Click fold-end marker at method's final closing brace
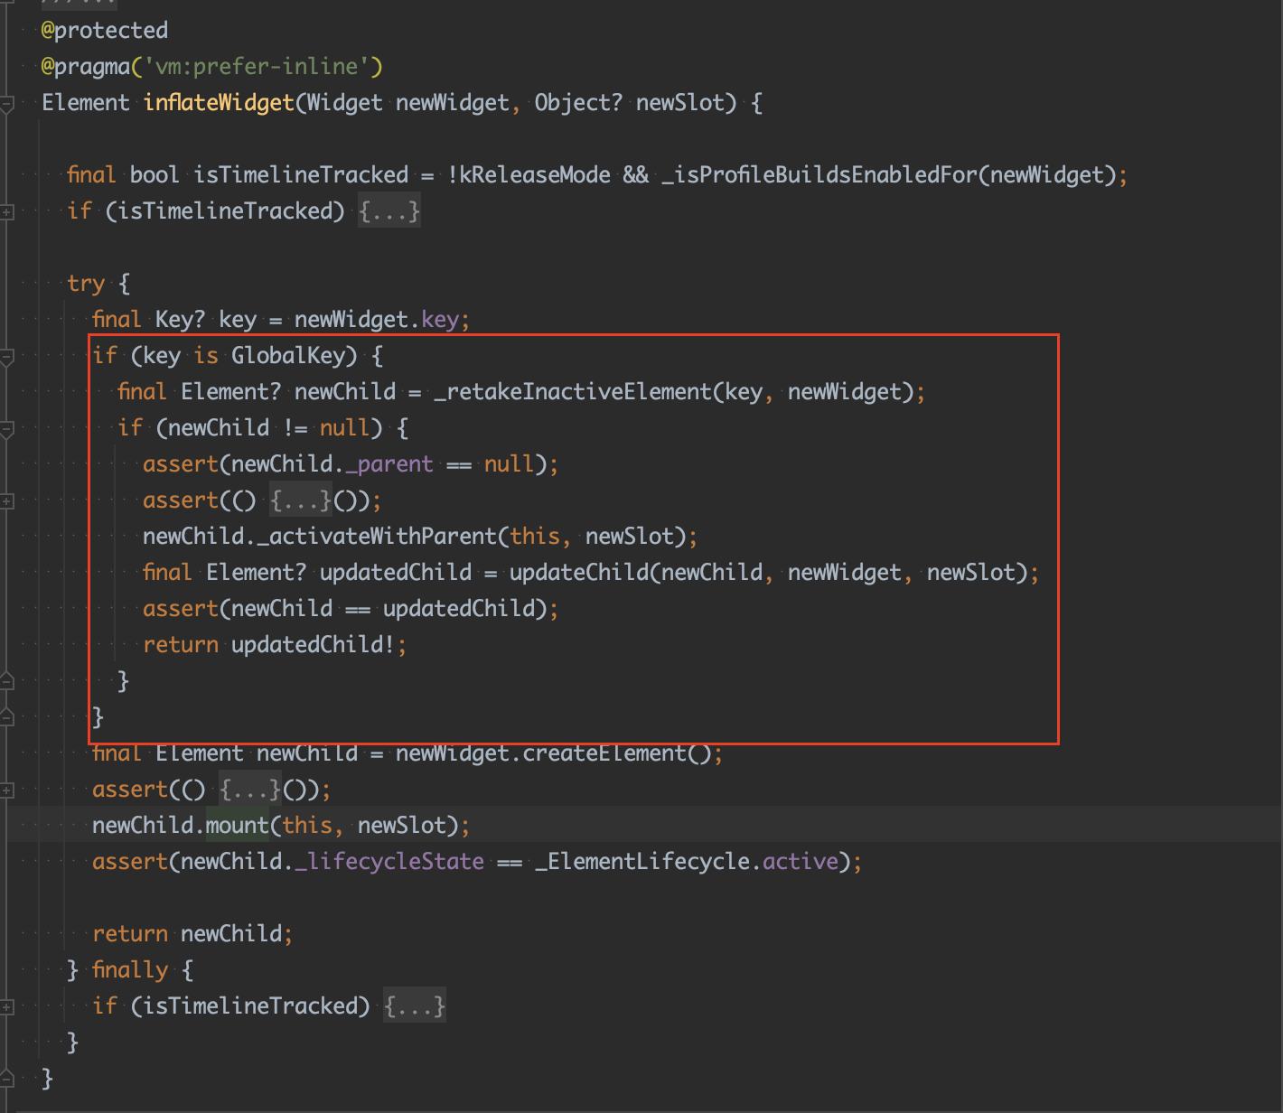Screen dimensions: 1283x1113 [6, 1079]
